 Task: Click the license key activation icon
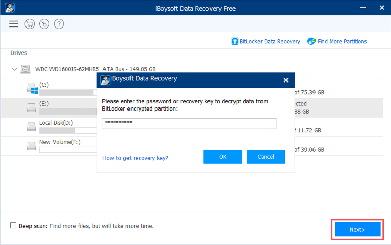tap(44, 24)
